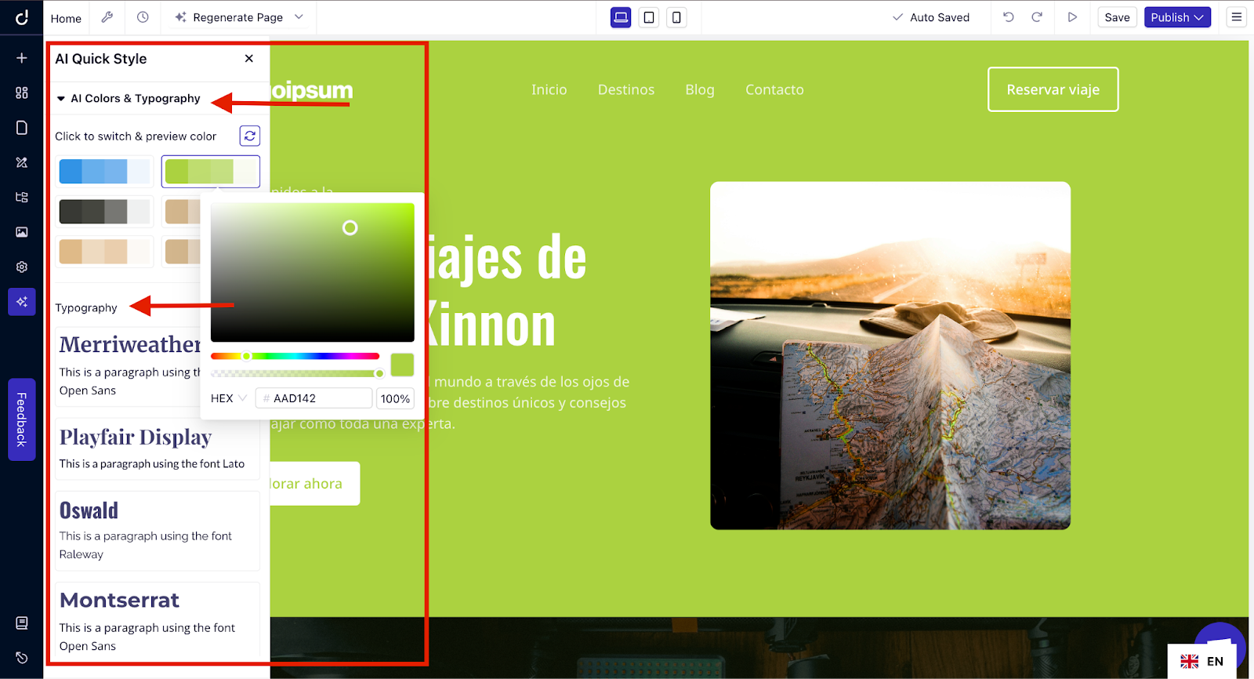1254x679 pixels.
Task: Open the version history icon at sidebar bottom
Action: [22, 658]
